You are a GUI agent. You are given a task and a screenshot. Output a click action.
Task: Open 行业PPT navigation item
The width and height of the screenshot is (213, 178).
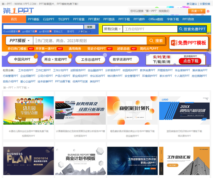[49, 19]
